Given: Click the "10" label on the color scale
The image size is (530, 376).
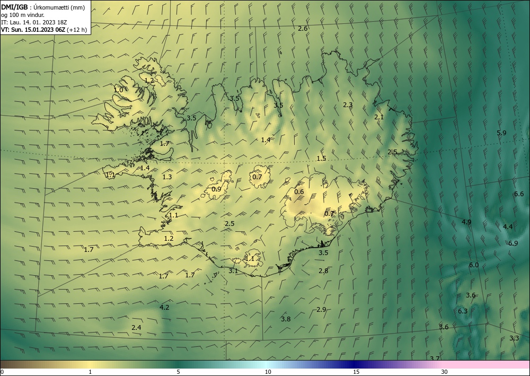Looking at the screenshot, I should (x=268, y=372).
